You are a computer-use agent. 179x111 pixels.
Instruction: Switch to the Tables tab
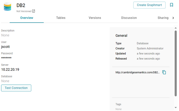[61, 18]
